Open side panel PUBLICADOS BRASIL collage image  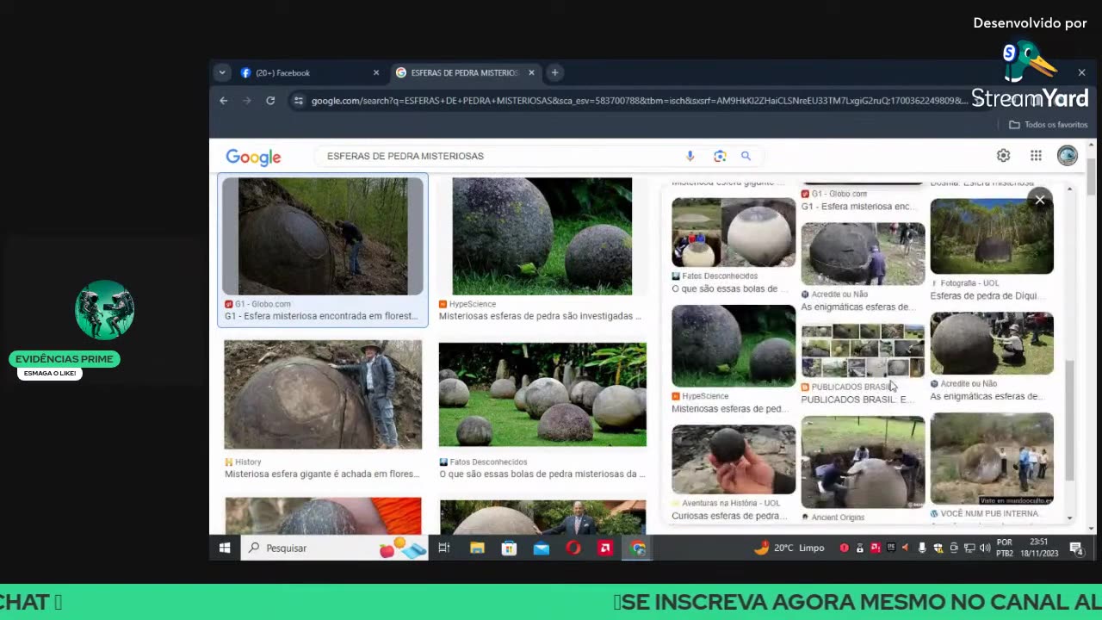click(863, 351)
